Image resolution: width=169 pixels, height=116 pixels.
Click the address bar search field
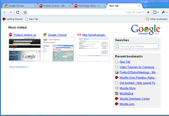point(87,12)
